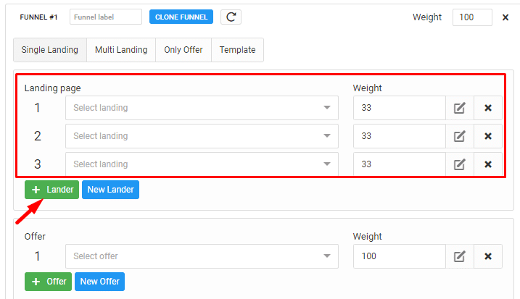Click the Clone Funnel button
This screenshot has height=299, width=520.
tap(181, 17)
